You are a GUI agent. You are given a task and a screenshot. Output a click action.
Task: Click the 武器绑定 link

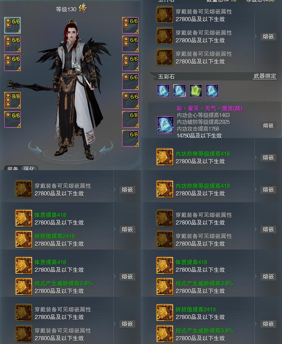pyautogui.click(x=265, y=76)
